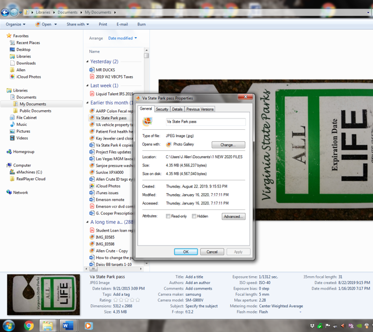
Task: Click the file list horizontal scrollbar thumb
Action: (93, 269)
